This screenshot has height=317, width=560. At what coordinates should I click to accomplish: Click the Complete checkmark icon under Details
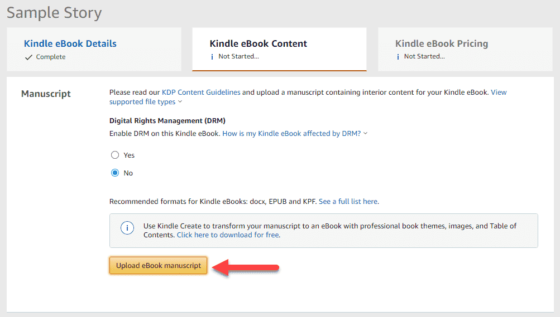coord(28,57)
